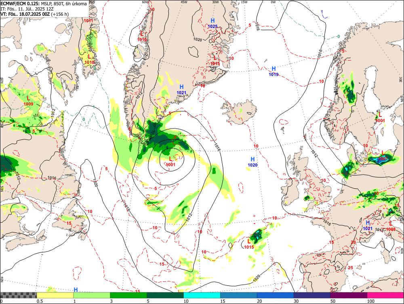Image resolution: width=404 pixels, height=304 pixels.
Task: Click the blue H marker above the legend bar
Action: tap(76, 289)
